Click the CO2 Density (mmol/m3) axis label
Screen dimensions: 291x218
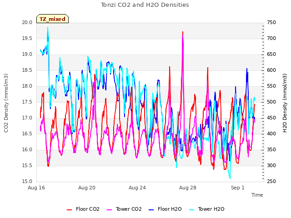point(6,103)
